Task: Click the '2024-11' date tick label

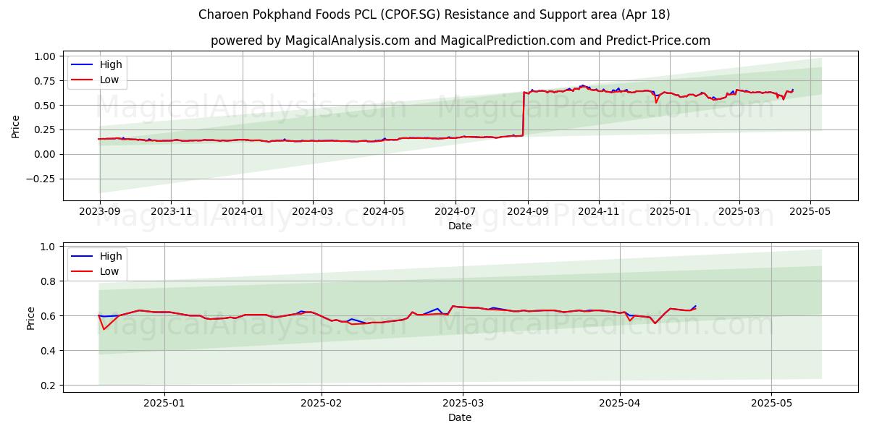Action: pos(599,213)
